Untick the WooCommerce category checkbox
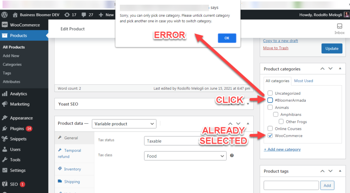The width and height of the screenshot is (350, 193). [270, 136]
